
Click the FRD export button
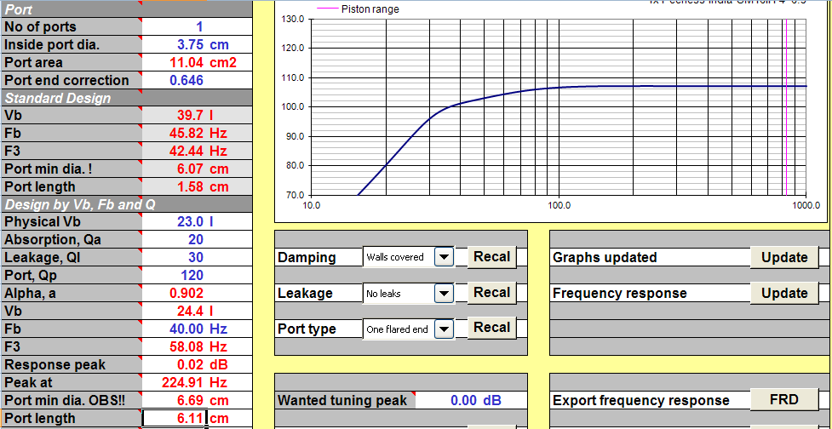point(784,399)
